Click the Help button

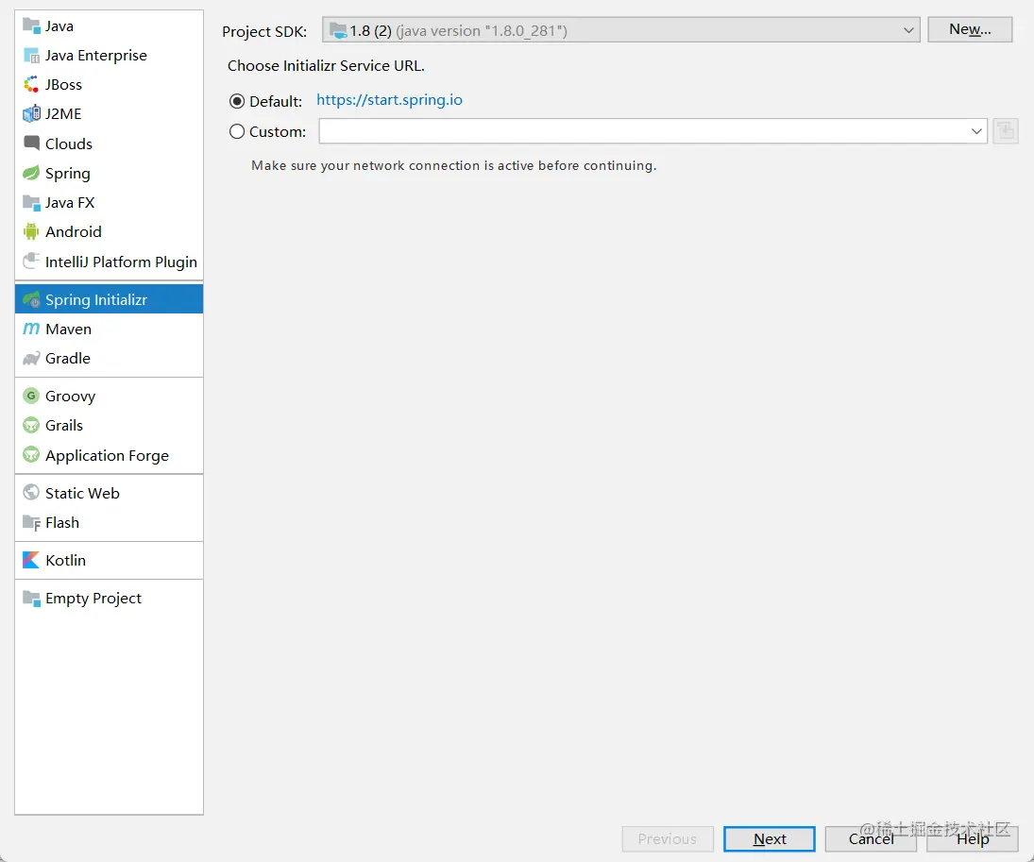coord(972,839)
